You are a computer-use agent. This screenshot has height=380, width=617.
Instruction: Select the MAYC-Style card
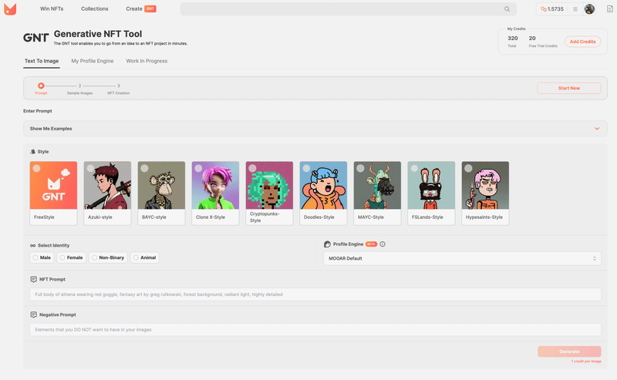(x=377, y=193)
